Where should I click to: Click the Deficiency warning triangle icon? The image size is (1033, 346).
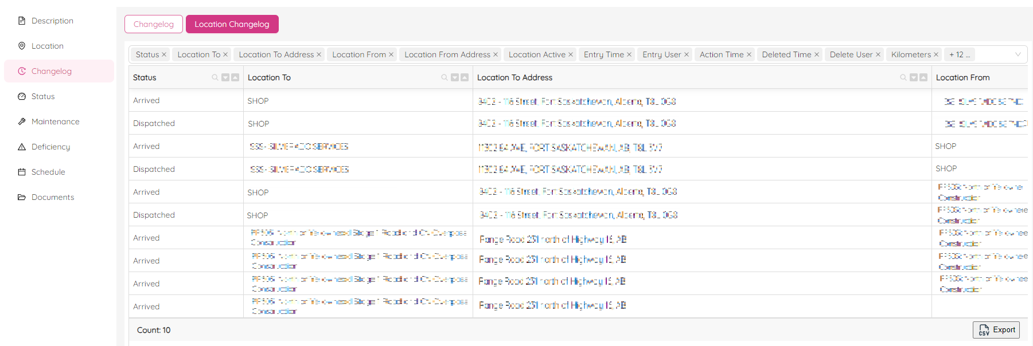coord(22,147)
